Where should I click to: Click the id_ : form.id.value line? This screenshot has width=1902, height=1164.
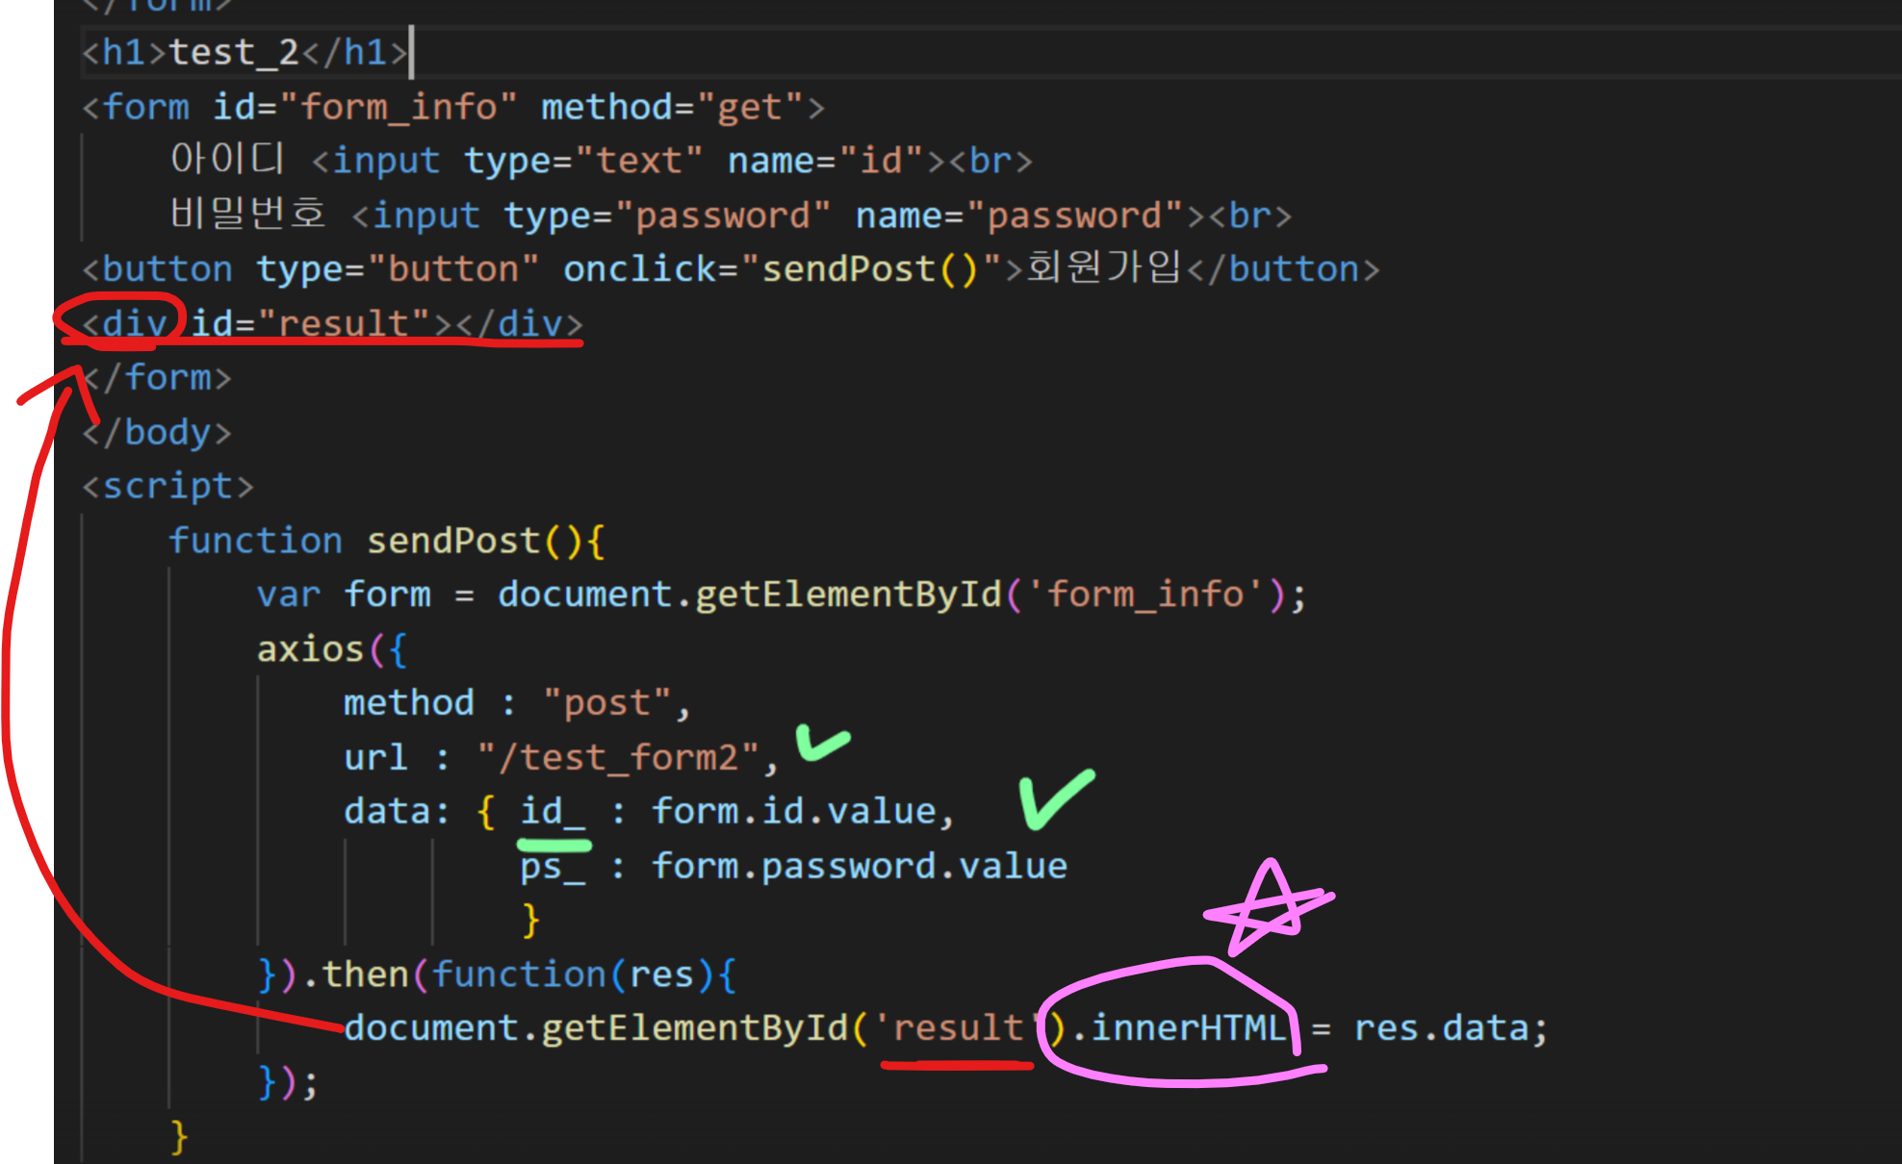coord(650,811)
